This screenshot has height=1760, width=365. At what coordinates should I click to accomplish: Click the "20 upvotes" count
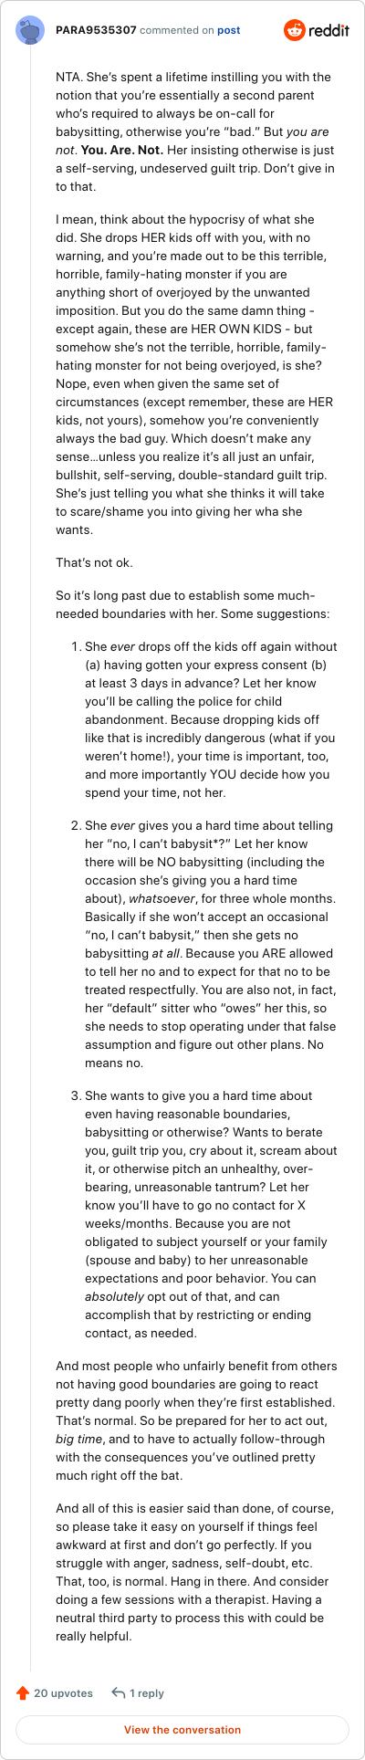click(x=63, y=1692)
